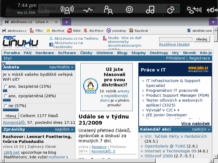Open 'Vývojář v C/C++' job link
The image size is (218, 163).
[x=163, y=110]
